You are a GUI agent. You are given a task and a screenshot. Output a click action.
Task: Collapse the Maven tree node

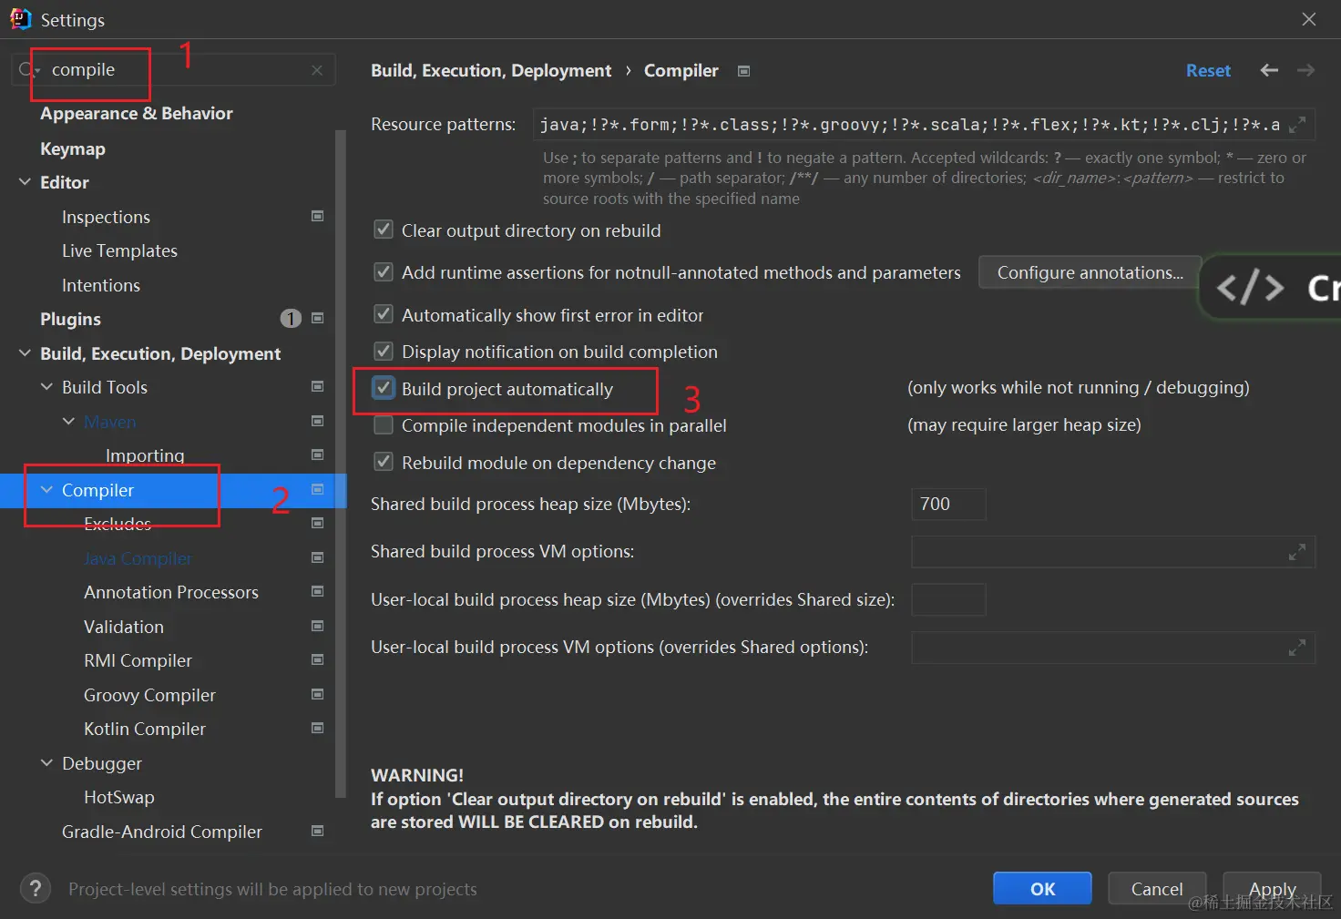point(68,422)
